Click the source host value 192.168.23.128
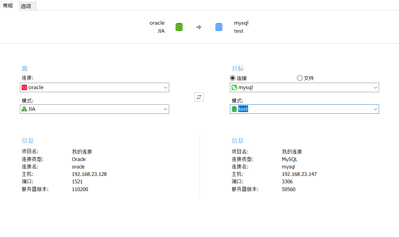The image size is (399, 237). pyautogui.click(x=89, y=174)
